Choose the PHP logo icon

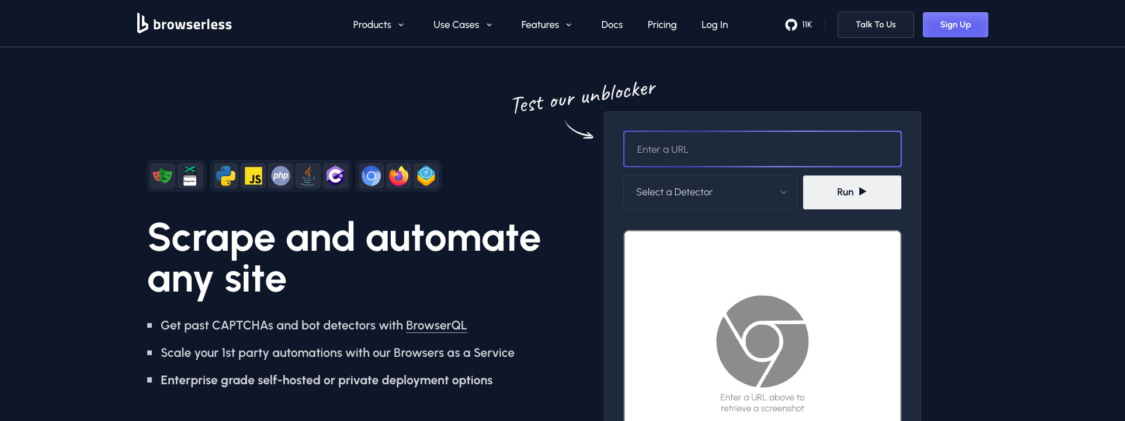click(281, 176)
